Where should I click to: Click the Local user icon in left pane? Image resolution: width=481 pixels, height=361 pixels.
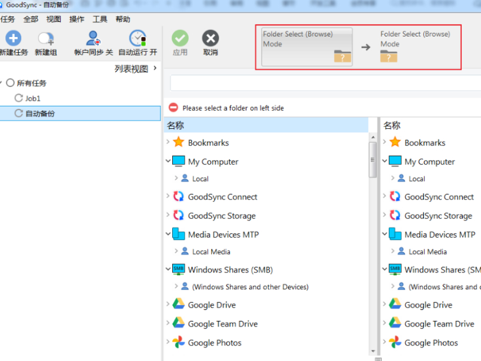coord(185,178)
